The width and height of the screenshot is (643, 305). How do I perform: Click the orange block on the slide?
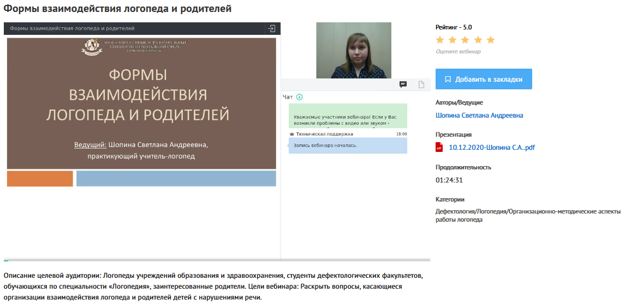[40, 179]
